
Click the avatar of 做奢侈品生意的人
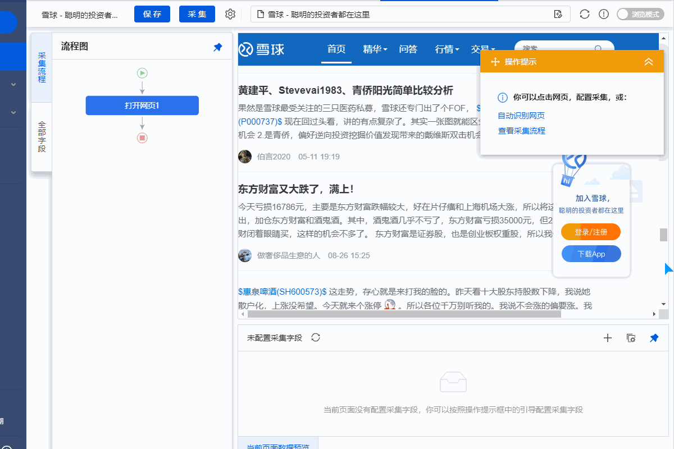[x=245, y=255]
